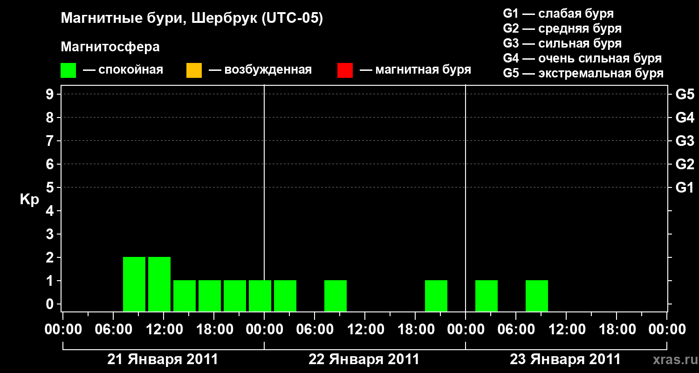Click 'G2 — средняя буря' legend line
Image resolution: width=699 pixels, height=373 pixels.
click(562, 28)
